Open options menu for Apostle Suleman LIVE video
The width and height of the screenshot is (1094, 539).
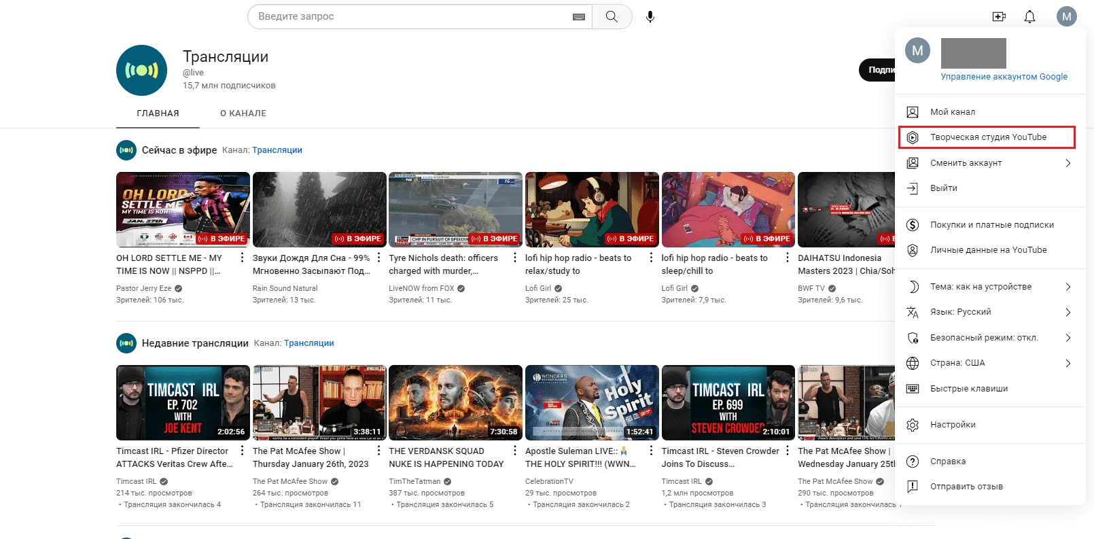click(651, 451)
